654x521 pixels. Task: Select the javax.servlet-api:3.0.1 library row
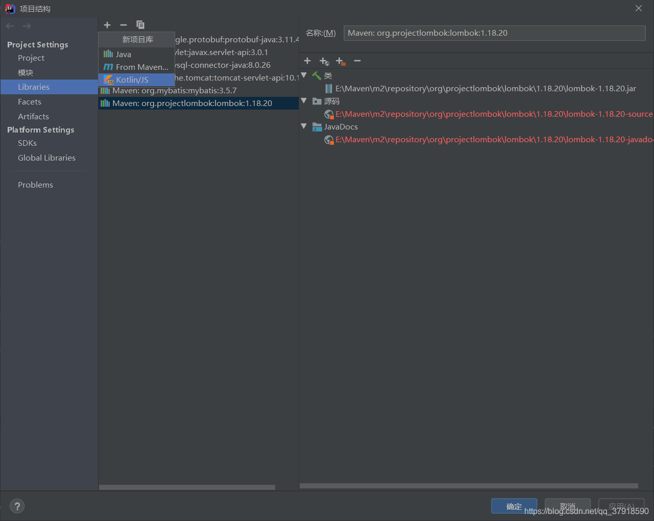click(x=237, y=53)
